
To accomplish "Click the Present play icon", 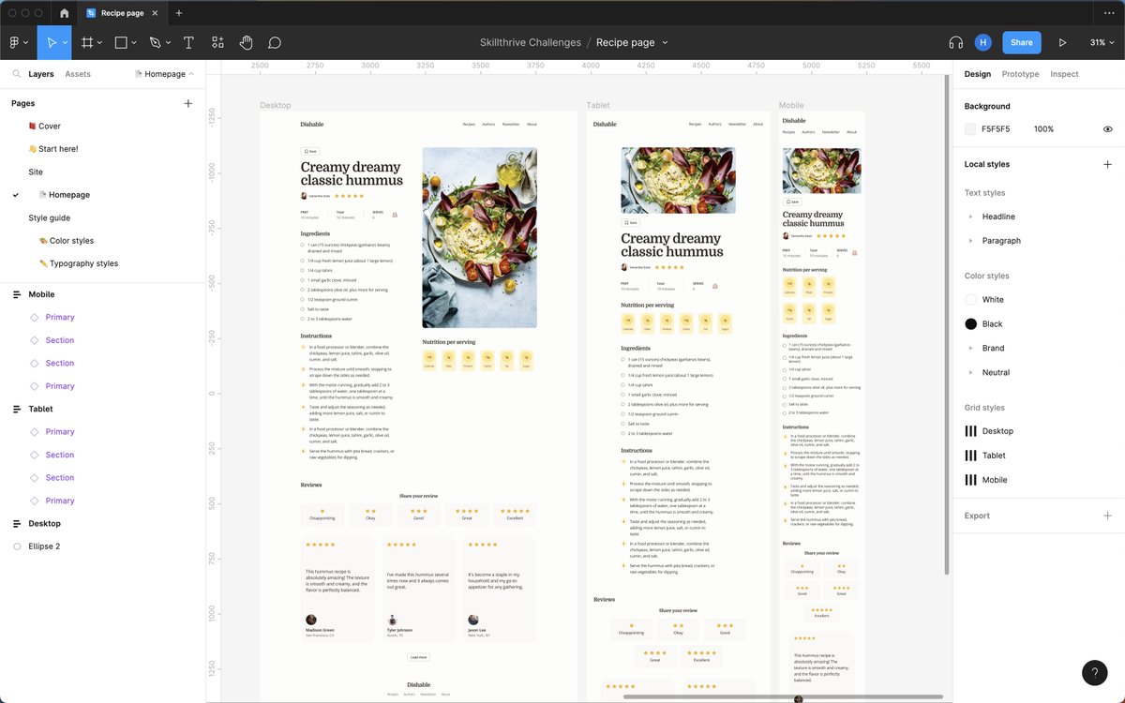I will (1062, 42).
